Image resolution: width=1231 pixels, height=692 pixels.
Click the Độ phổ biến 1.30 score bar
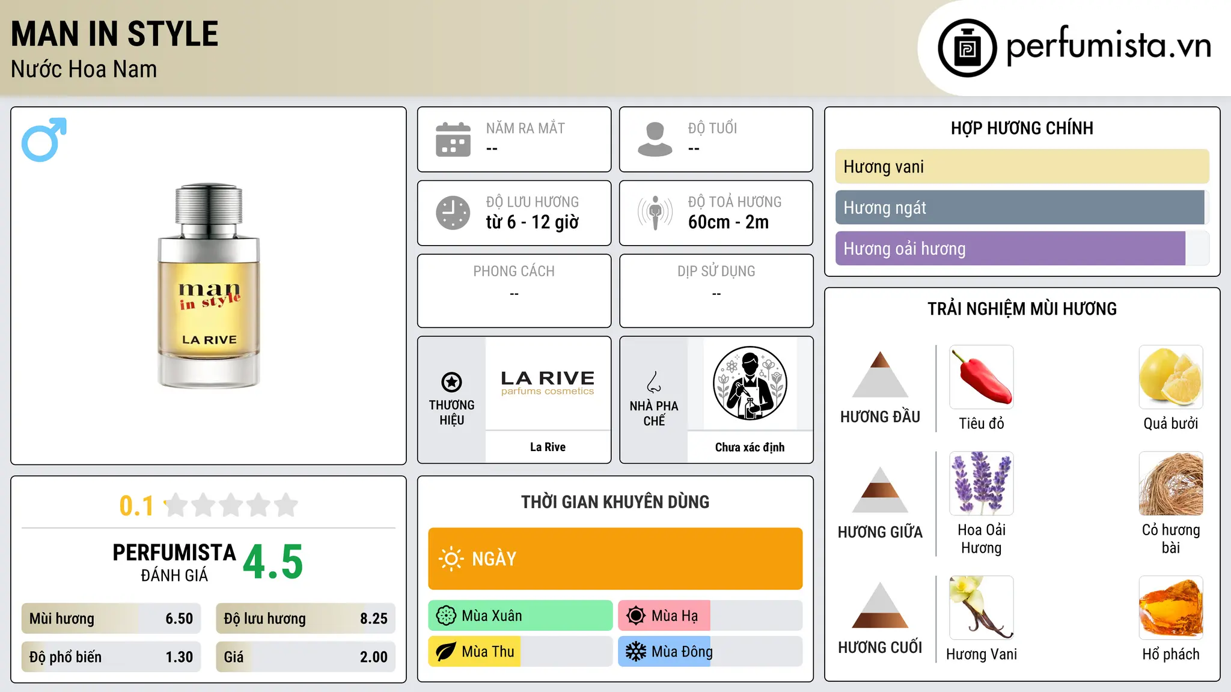111,657
